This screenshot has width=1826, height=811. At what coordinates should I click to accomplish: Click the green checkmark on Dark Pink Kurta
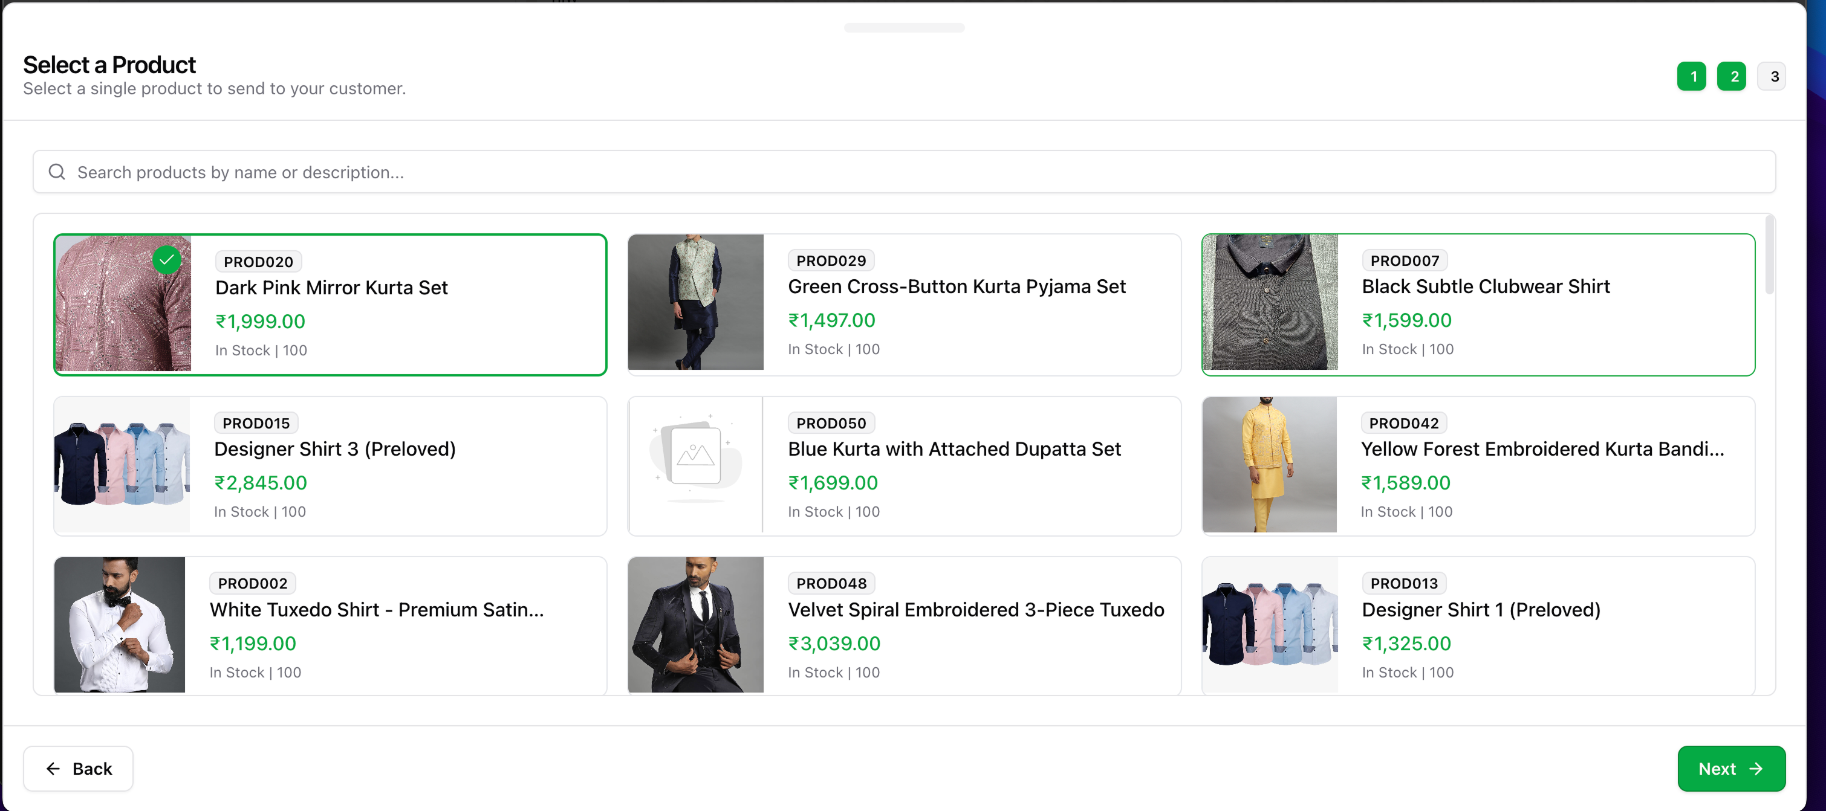(x=167, y=260)
